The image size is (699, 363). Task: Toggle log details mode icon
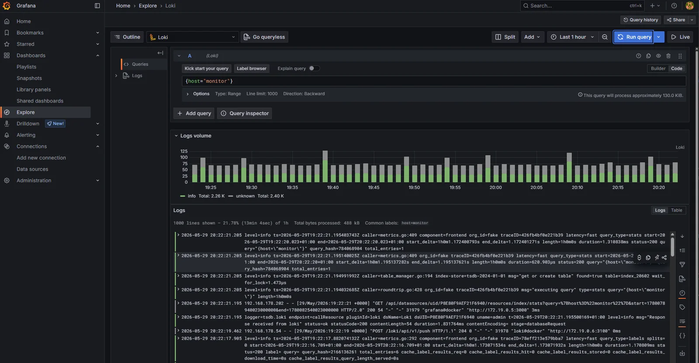click(x=682, y=279)
